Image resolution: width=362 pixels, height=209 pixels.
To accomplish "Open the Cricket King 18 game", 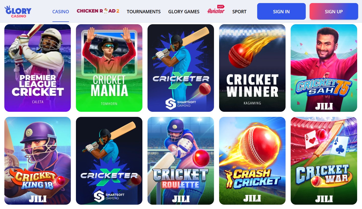I will [38, 161].
